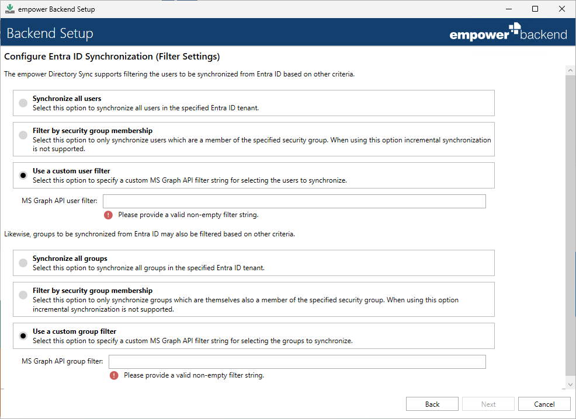Screen dimensions: 576x419
Task: Click the Cancel button
Action: [544, 404]
